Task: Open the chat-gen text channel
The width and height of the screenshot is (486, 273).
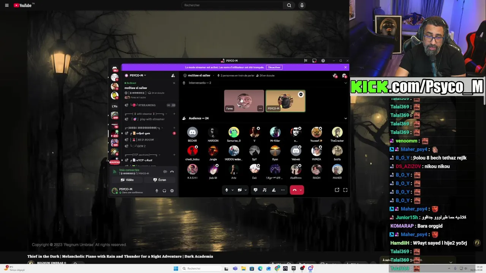Action: 150,133
